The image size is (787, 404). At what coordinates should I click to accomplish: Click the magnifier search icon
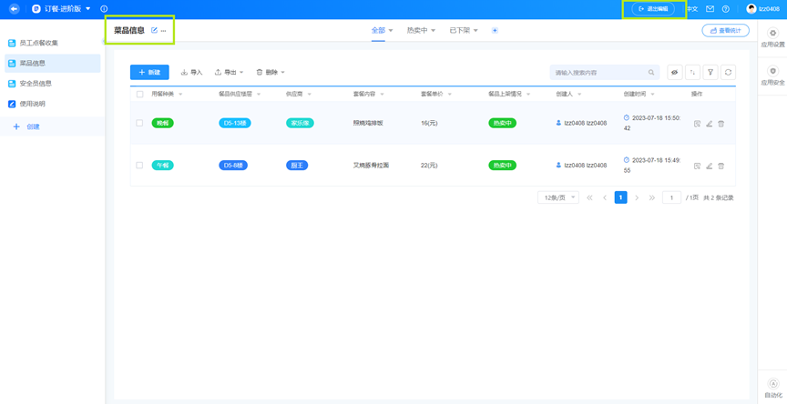pos(651,72)
